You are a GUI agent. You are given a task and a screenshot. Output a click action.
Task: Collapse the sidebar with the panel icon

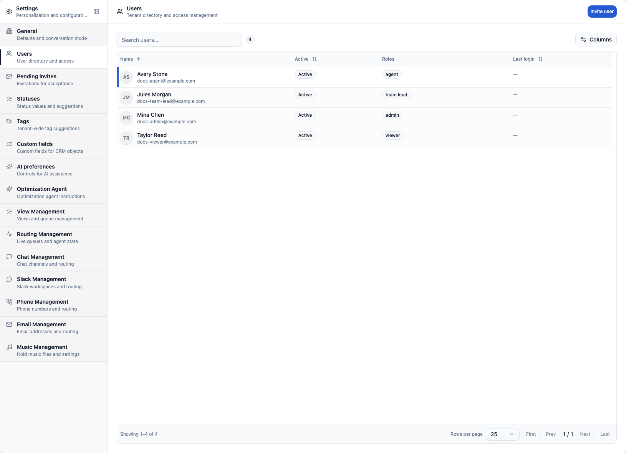click(96, 12)
